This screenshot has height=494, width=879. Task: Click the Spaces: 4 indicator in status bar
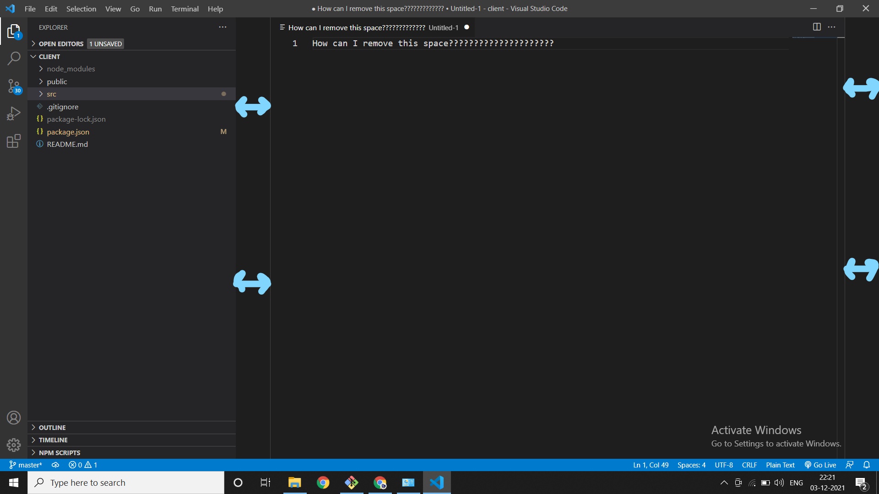[691, 464]
